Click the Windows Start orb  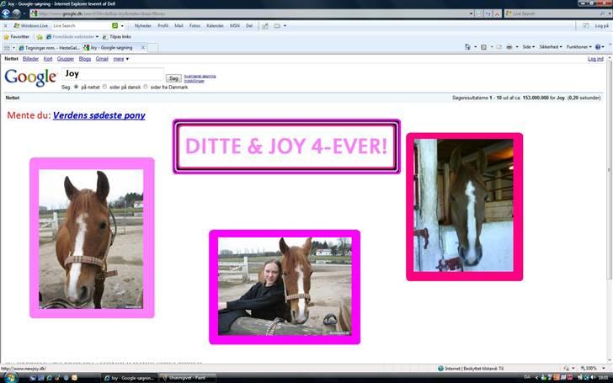[x=10, y=377]
